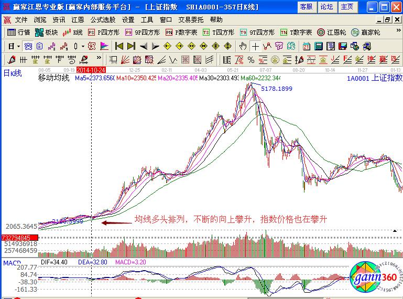403x299 pixels.
Task: Open the 交易委托 menu
Action: coord(191,19)
